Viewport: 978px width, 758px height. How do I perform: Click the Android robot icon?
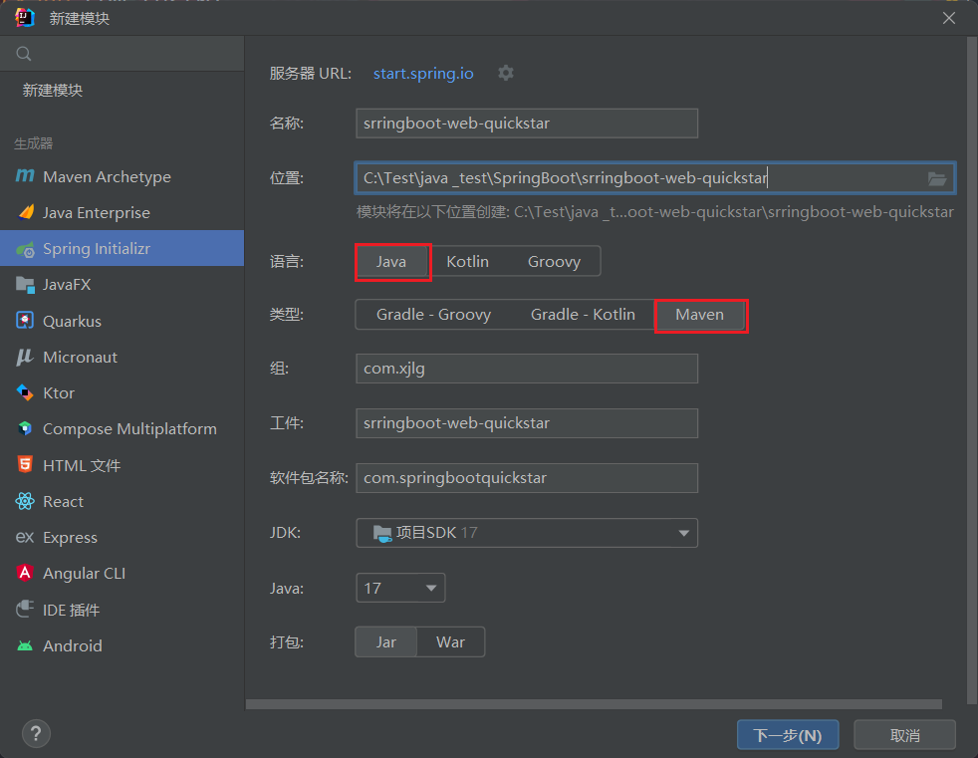[x=25, y=645]
